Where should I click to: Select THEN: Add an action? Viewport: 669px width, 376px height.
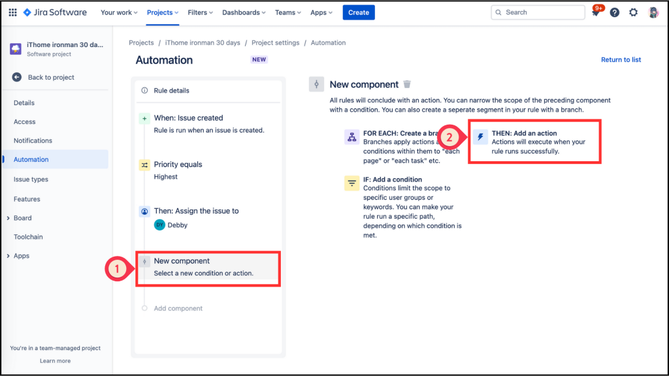tap(534, 142)
